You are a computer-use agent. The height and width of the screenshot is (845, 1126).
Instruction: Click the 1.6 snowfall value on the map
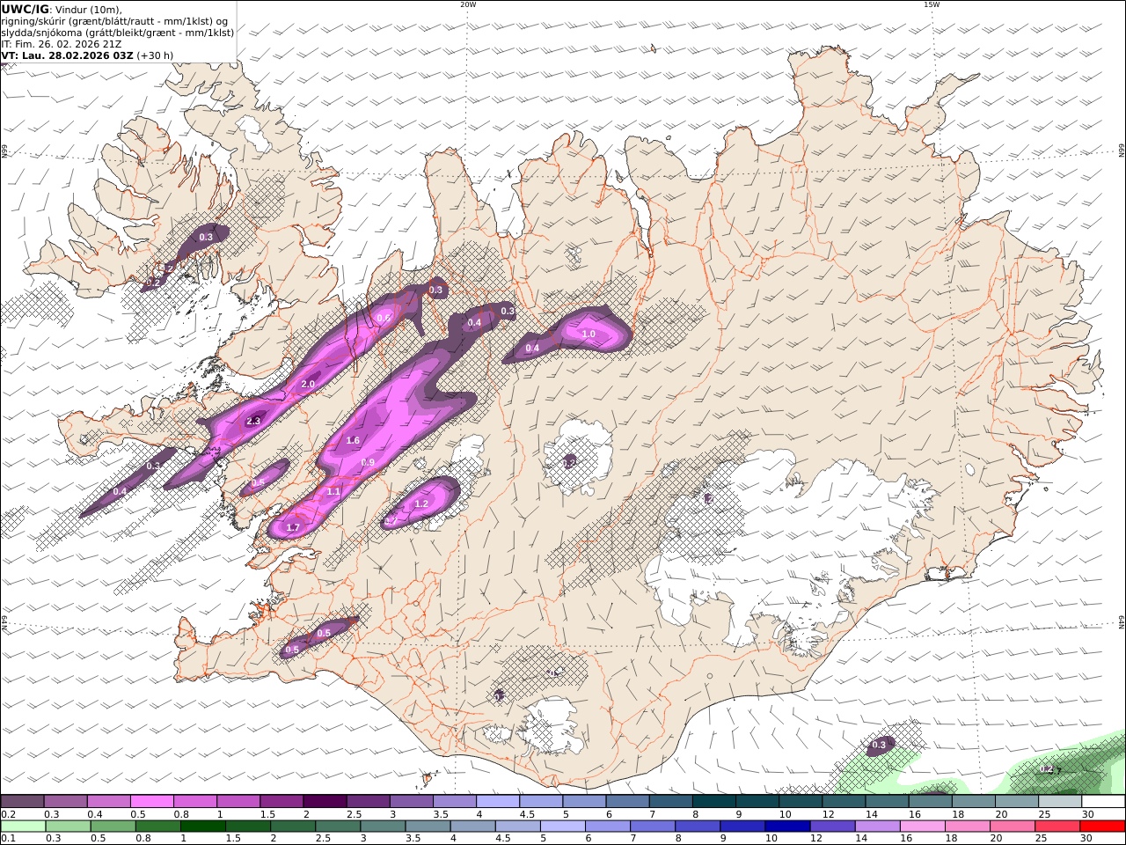[x=353, y=441]
